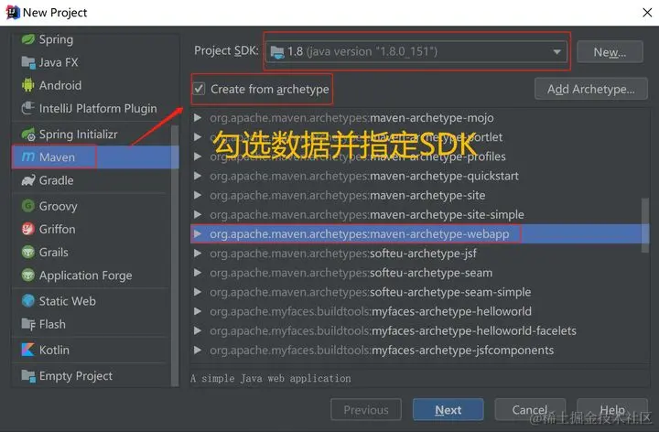Screen dimensions: 659x432
Task: Expand myfaces-archetype-helloworld-facelets arrow
Action: [197, 330]
